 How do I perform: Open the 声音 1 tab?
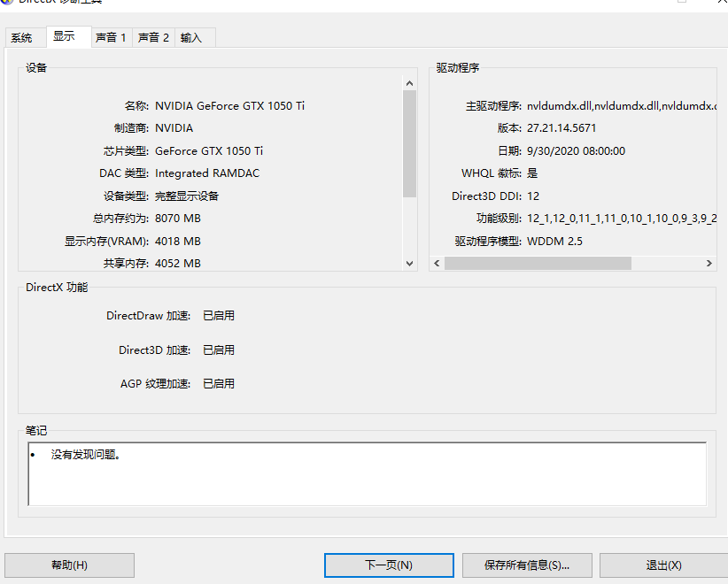(x=112, y=37)
